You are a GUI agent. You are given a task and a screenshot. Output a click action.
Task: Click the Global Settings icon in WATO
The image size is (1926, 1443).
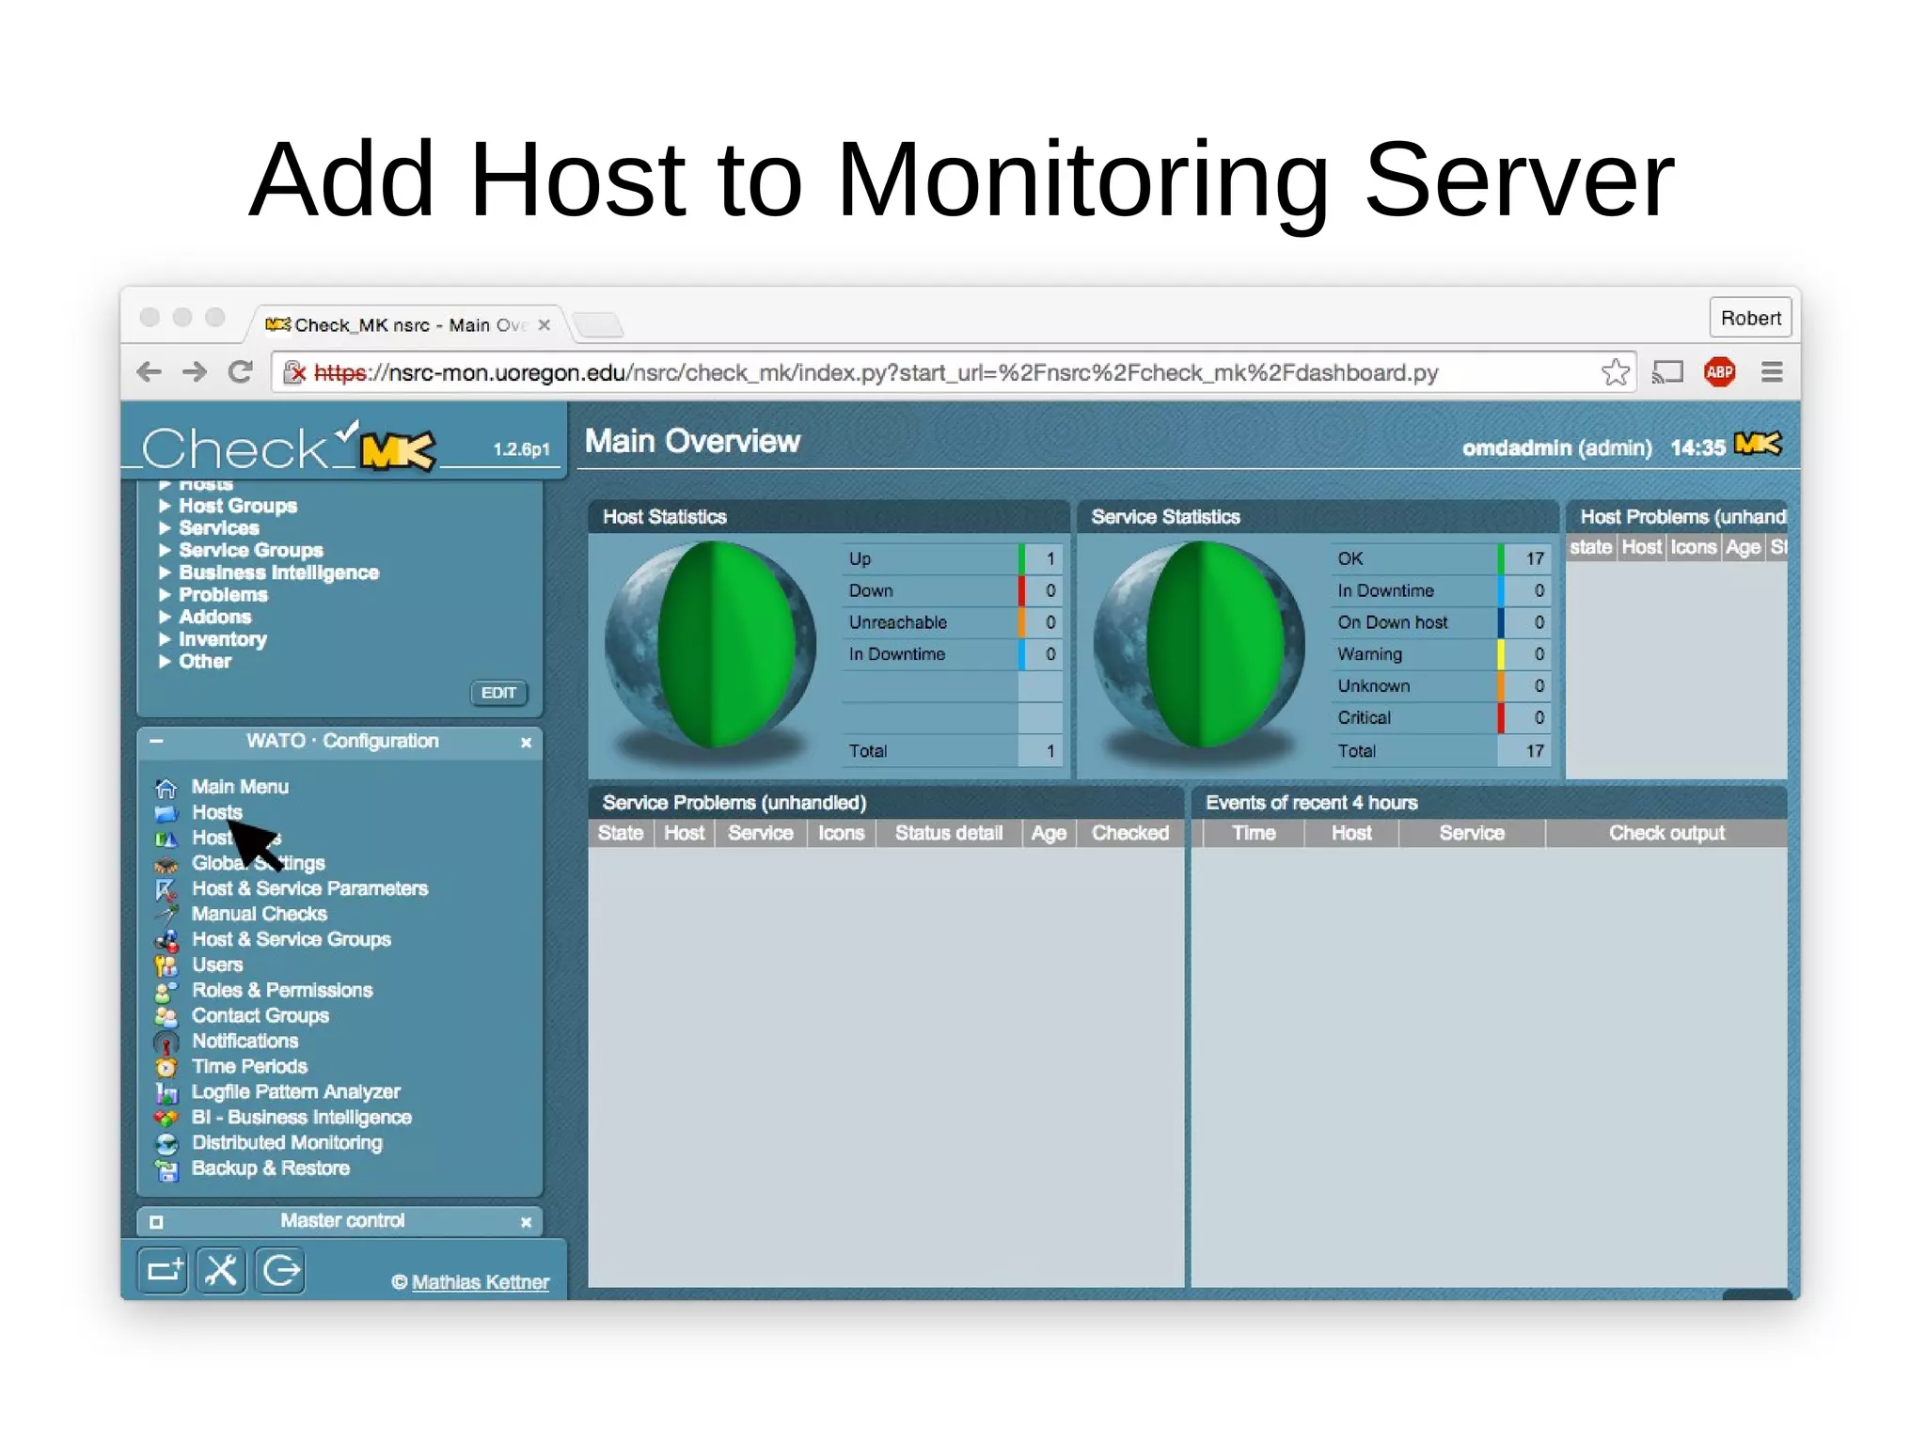pos(166,864)
